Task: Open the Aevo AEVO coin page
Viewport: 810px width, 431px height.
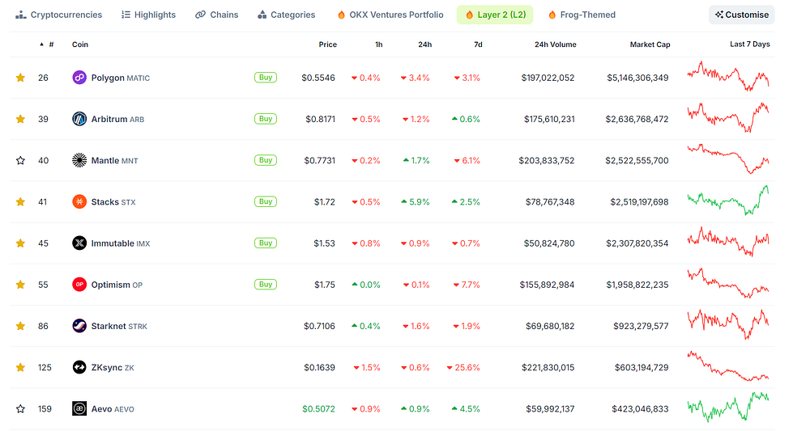Action: tap(113, 409)
